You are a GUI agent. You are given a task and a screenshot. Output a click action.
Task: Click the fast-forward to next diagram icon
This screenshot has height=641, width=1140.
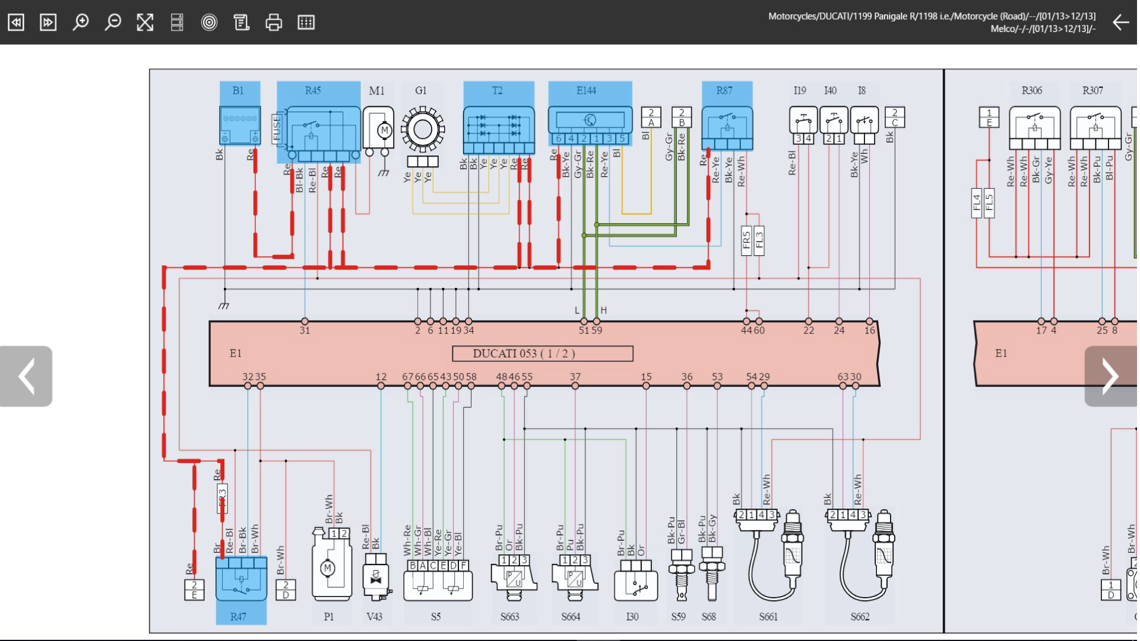coord(48,23)
